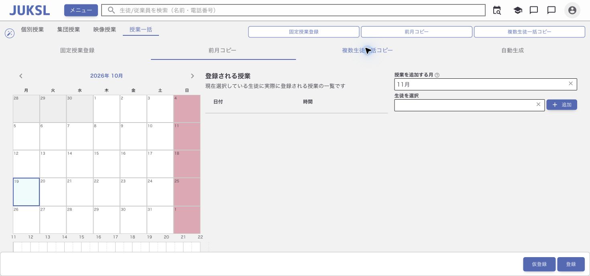This screenshot has width=590, height=276.
Task: Clear the 11月 month field
Action: point(571,84)
